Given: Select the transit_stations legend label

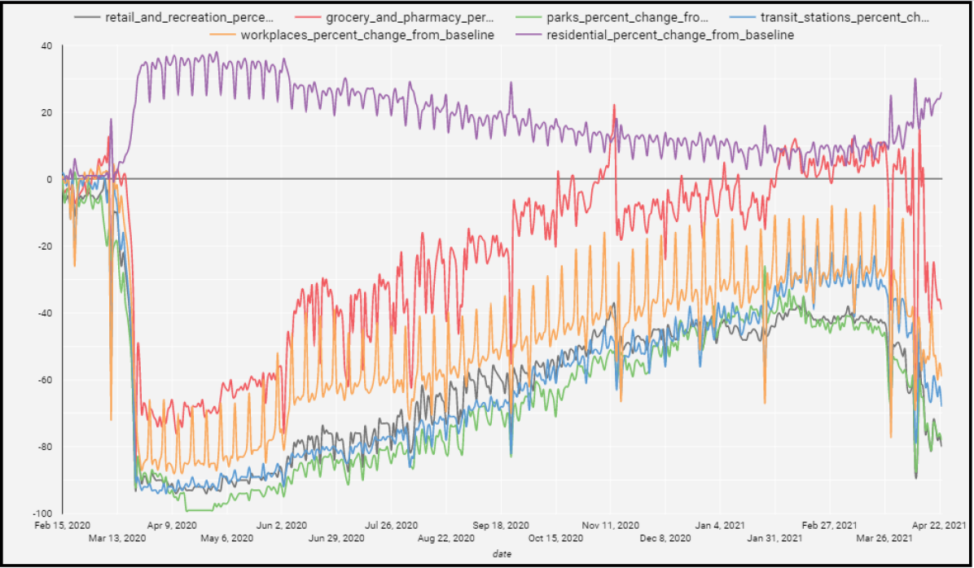Looking at the screenshot, I should point(845,17).
